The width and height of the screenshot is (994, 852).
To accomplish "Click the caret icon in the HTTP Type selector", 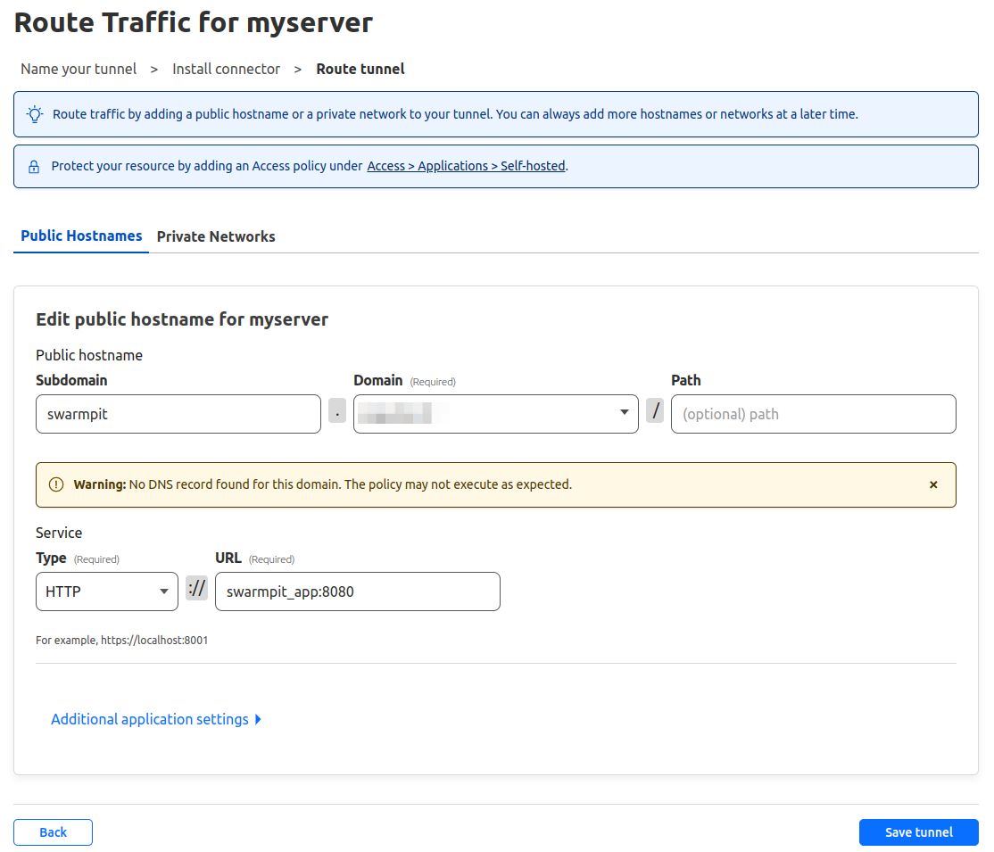I will (164, 591).
